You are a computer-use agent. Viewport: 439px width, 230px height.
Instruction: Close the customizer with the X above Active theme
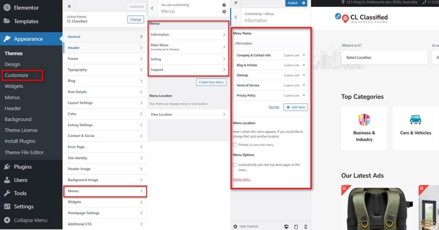pyautogui.click(x=70, y=6)
